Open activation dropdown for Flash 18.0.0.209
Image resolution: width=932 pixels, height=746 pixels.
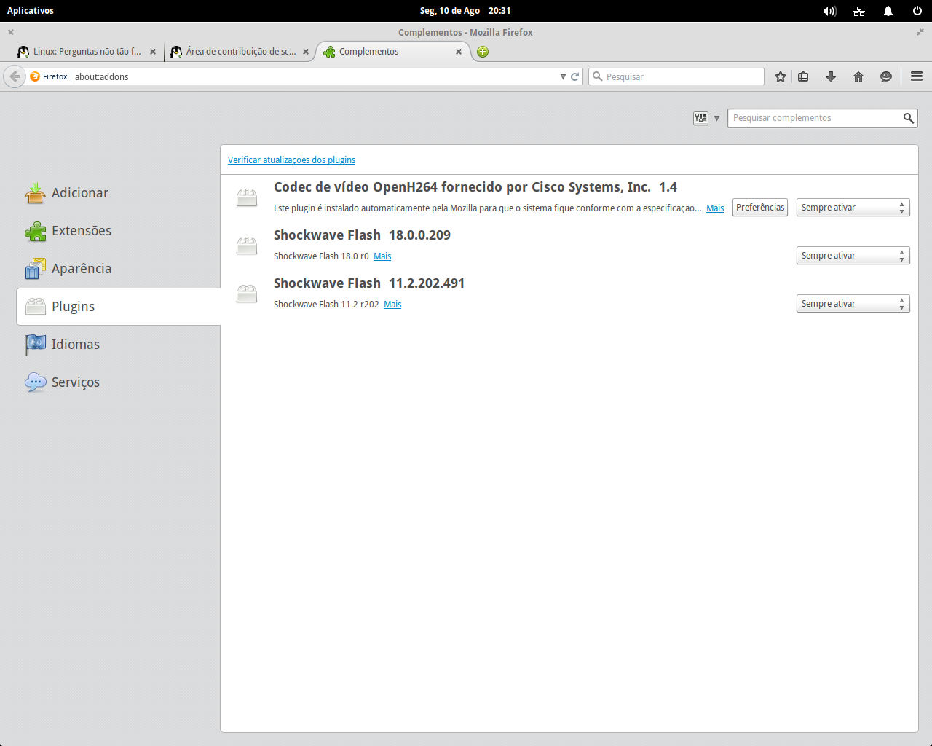coord(853,256)
